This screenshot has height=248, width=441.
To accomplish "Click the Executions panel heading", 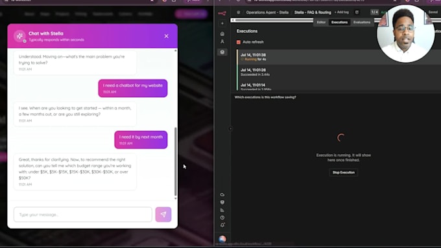I will point(247,31).
